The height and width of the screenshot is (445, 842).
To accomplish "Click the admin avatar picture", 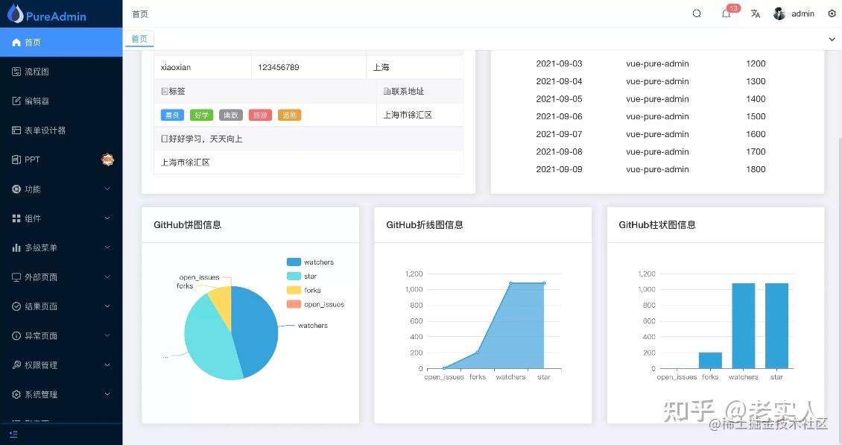I will (x=779, y=13).
